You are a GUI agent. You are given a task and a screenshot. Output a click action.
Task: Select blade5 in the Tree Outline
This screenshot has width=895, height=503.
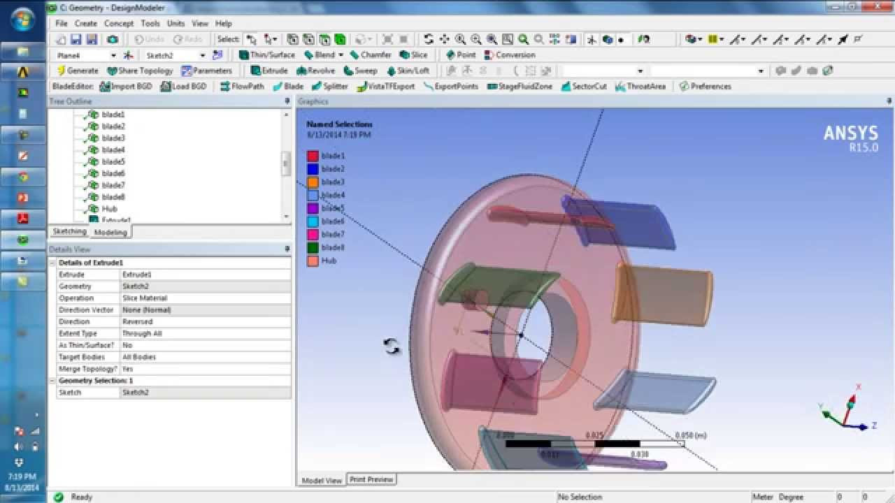tap(113, 161)
